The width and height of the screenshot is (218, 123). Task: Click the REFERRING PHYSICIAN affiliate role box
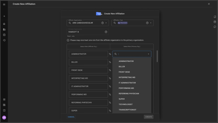tap(88, 103)
